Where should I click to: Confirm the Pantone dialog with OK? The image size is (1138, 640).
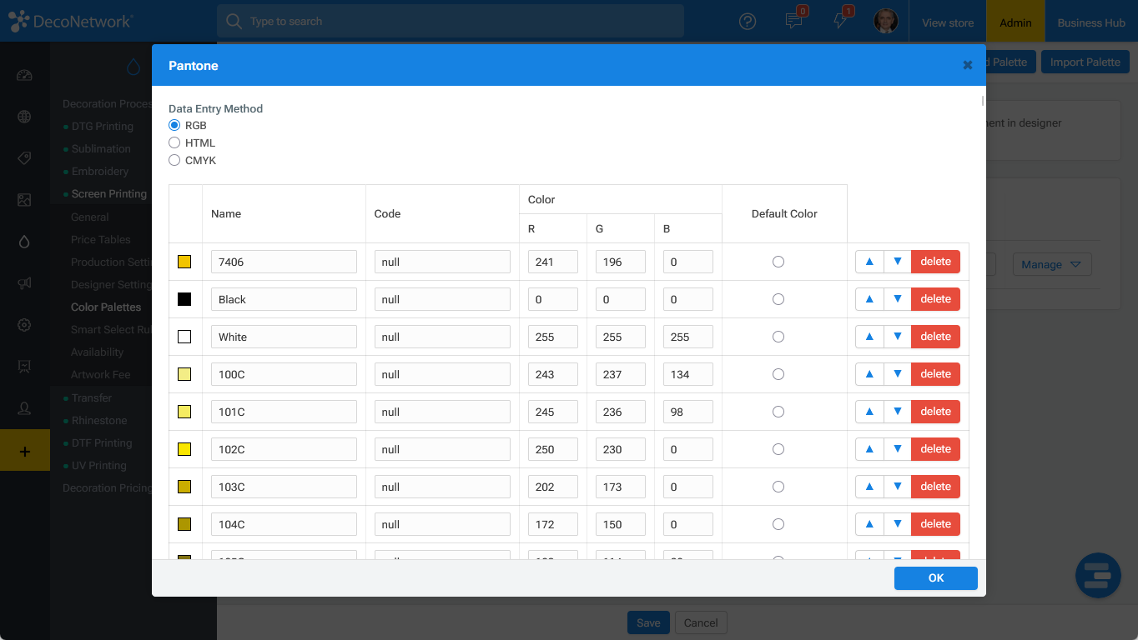click(936, 578)
